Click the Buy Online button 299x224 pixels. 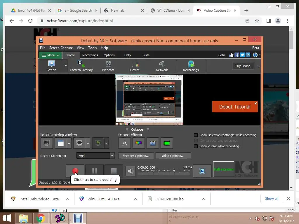point(243,66)
